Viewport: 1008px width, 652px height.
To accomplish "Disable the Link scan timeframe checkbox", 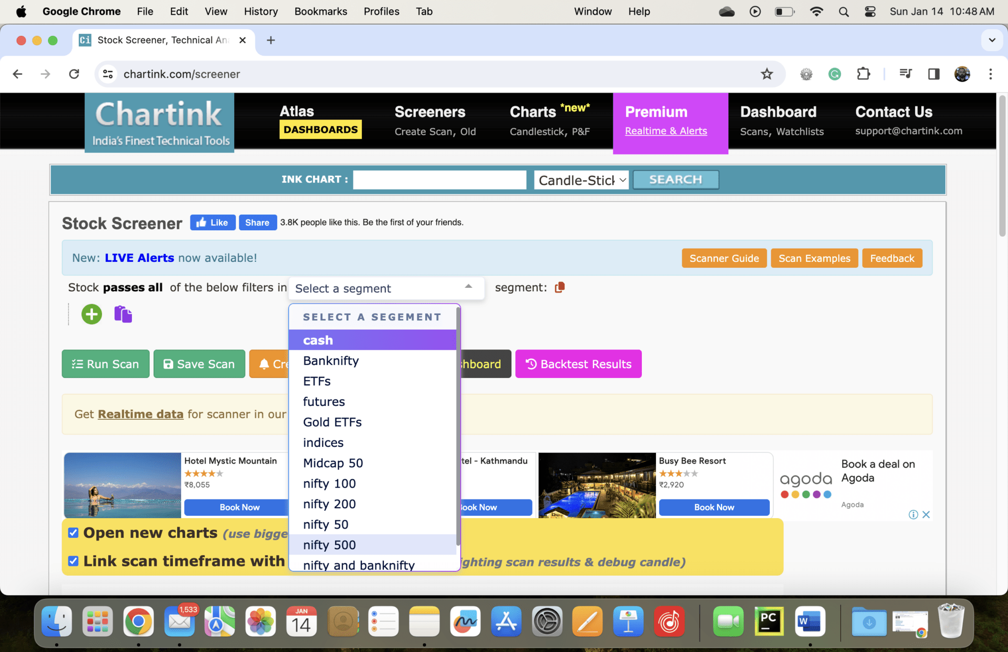I will click(x=73, y=560).
